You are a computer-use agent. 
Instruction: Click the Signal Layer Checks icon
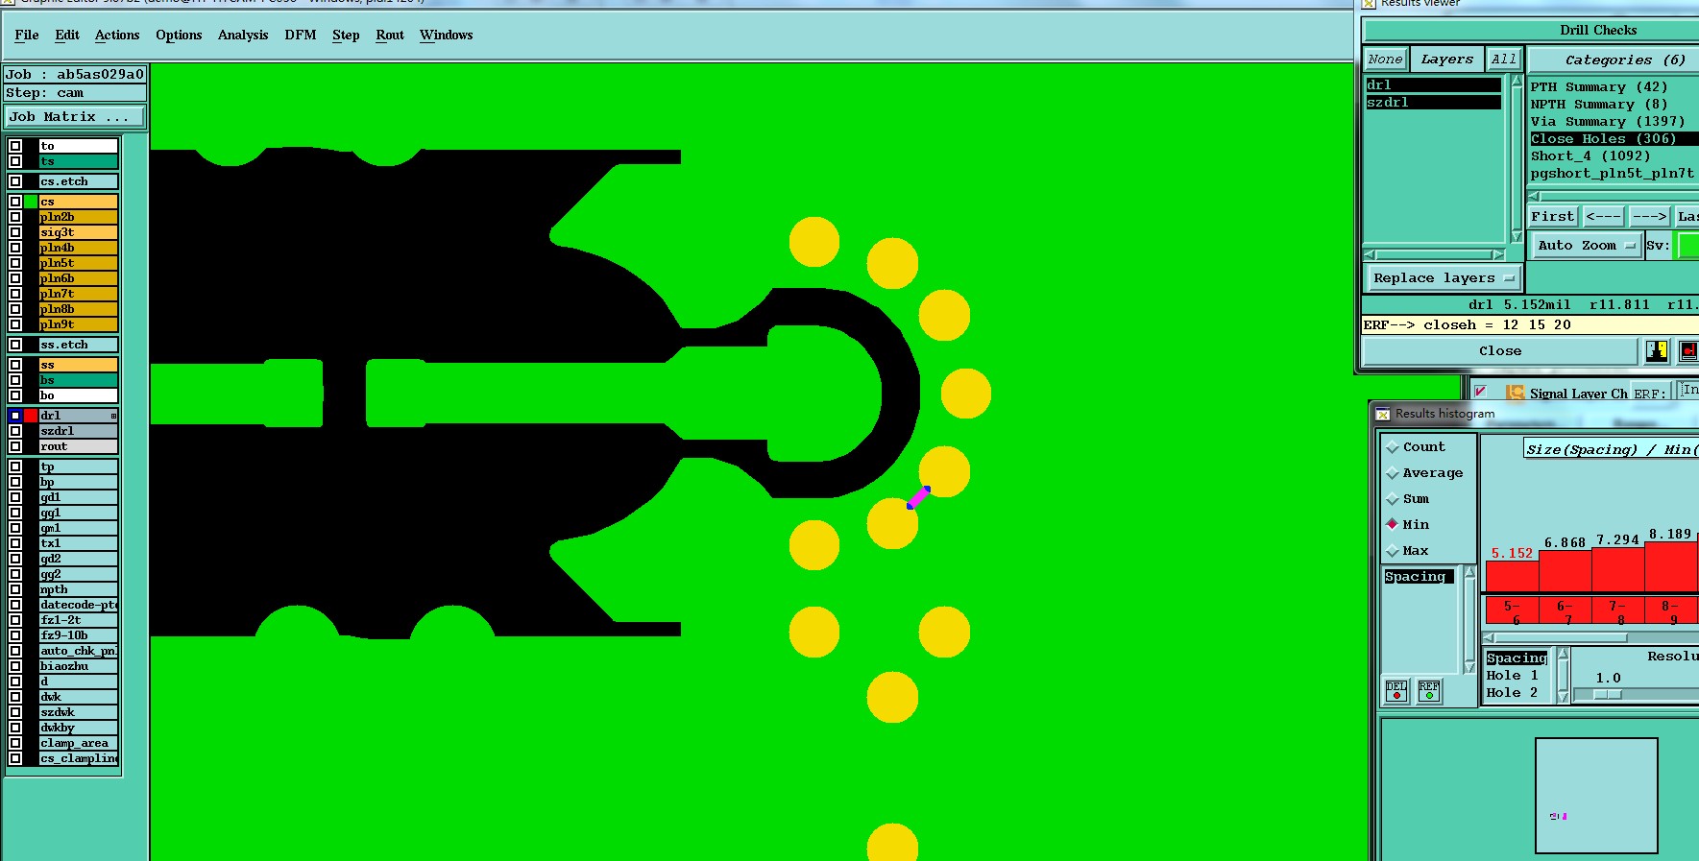click(x=1516, y=393)
